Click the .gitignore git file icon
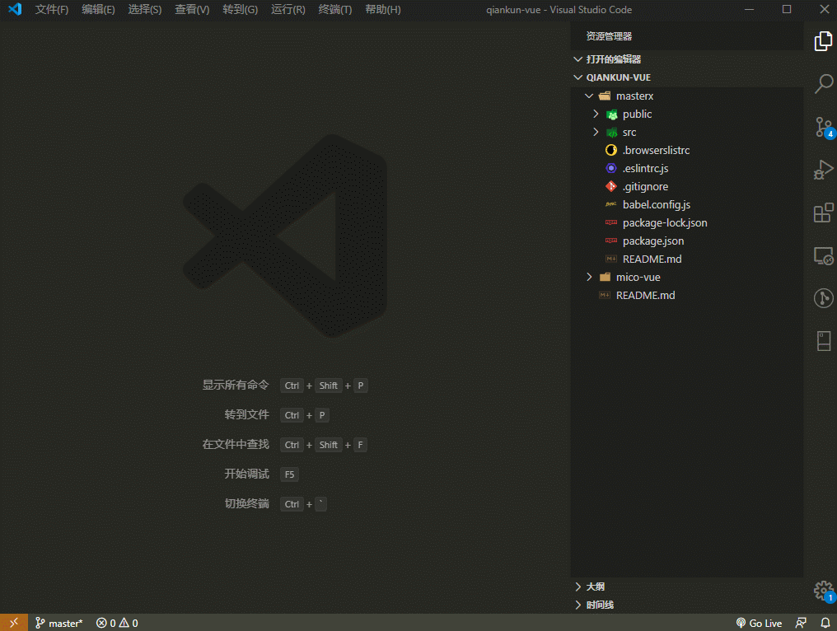The width and height of the screenshot is (837, 631). coord(611,186)
